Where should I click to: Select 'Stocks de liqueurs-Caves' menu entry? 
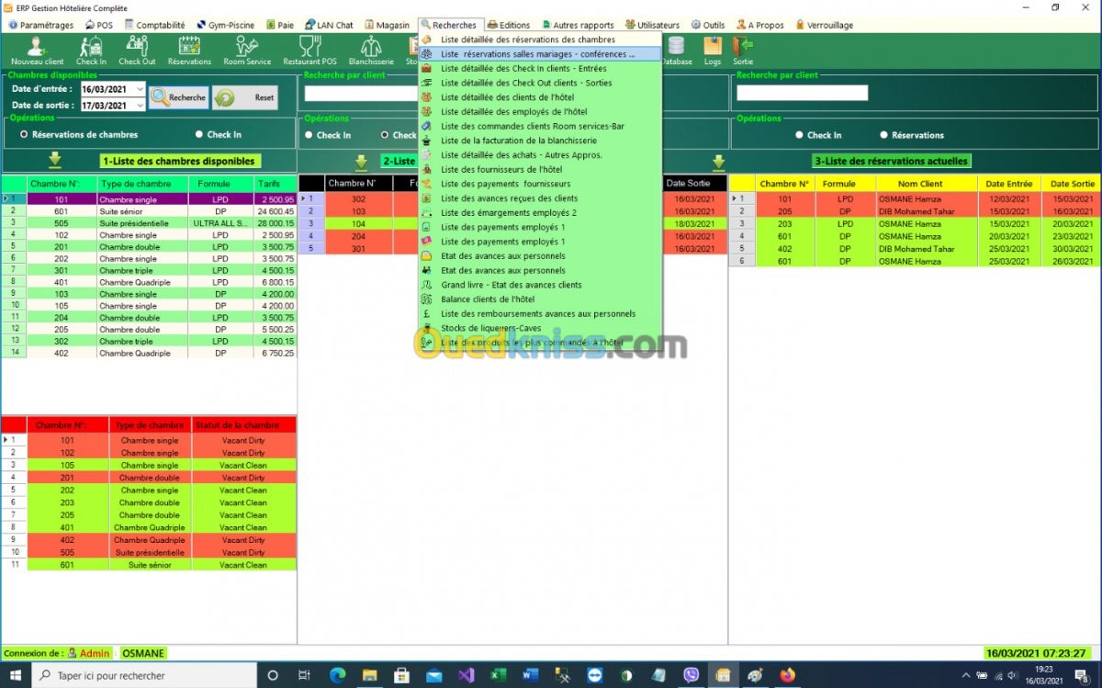click(x=540, y=328)
